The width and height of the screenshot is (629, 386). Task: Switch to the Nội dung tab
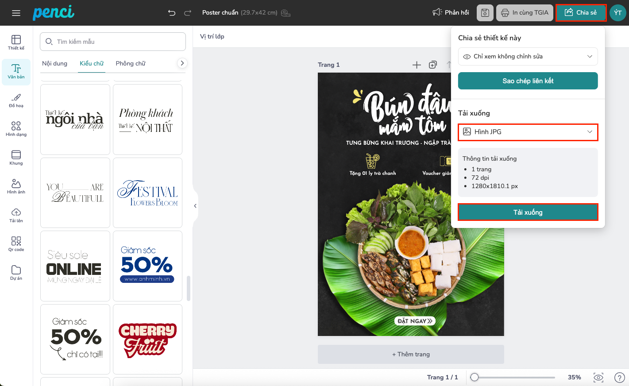pyautogui.click(x=54, y=63)
